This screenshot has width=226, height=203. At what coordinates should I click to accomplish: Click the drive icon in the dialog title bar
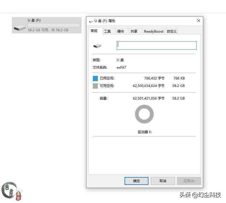tap(90, 21)
